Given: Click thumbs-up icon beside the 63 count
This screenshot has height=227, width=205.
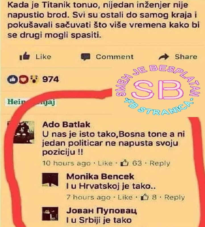Looking at the screenshot, I should [125, 163].
